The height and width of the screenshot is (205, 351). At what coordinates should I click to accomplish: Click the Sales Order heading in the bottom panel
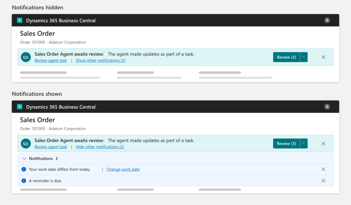(x=37, y=120)
